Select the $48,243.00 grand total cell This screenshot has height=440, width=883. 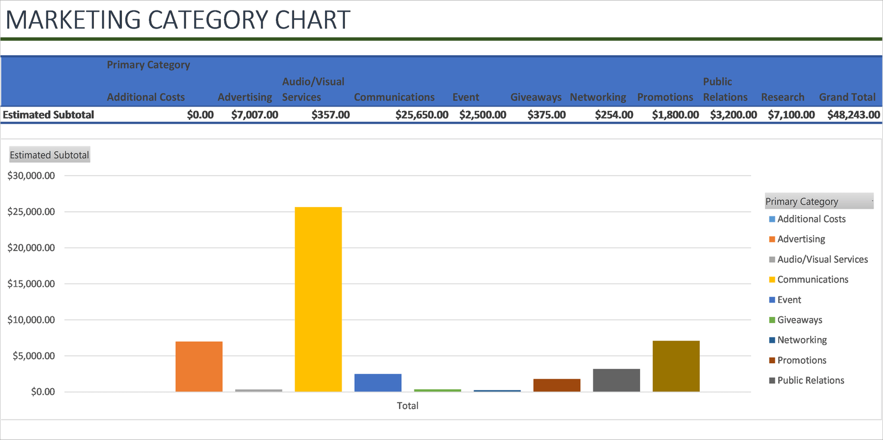tap(854, 115)
